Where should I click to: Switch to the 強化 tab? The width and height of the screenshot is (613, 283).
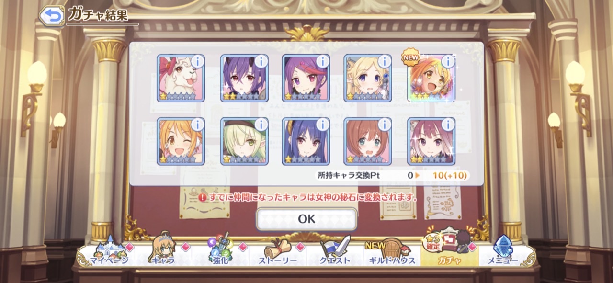pos(220,254)
